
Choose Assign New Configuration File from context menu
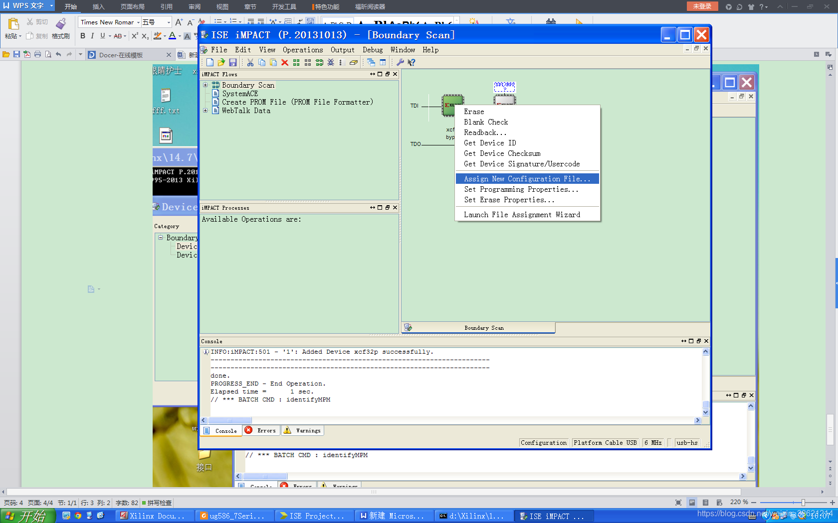tap(527, 179)
